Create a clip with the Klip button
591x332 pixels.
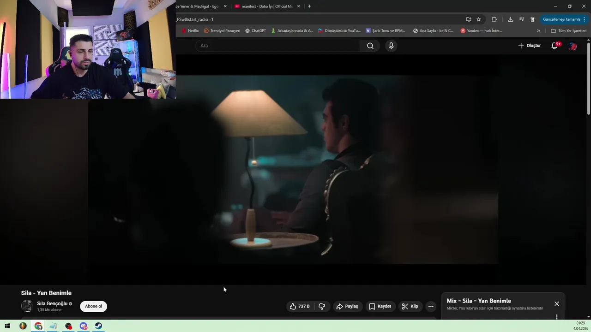pyautogui.click(x=410, y=306)
